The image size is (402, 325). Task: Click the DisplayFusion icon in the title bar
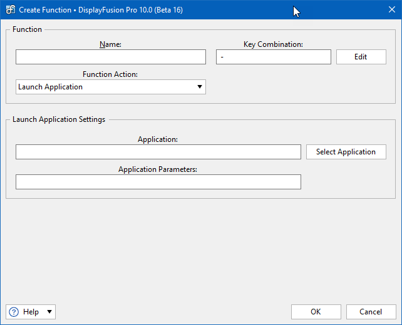click(11, 10)
